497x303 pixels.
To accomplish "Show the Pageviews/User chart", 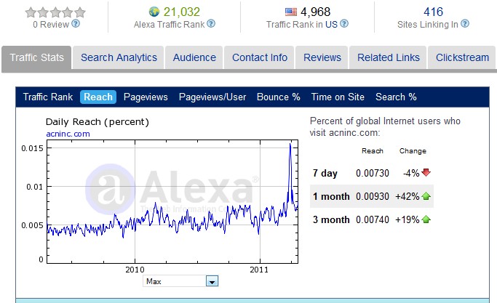I will (212, 97).
